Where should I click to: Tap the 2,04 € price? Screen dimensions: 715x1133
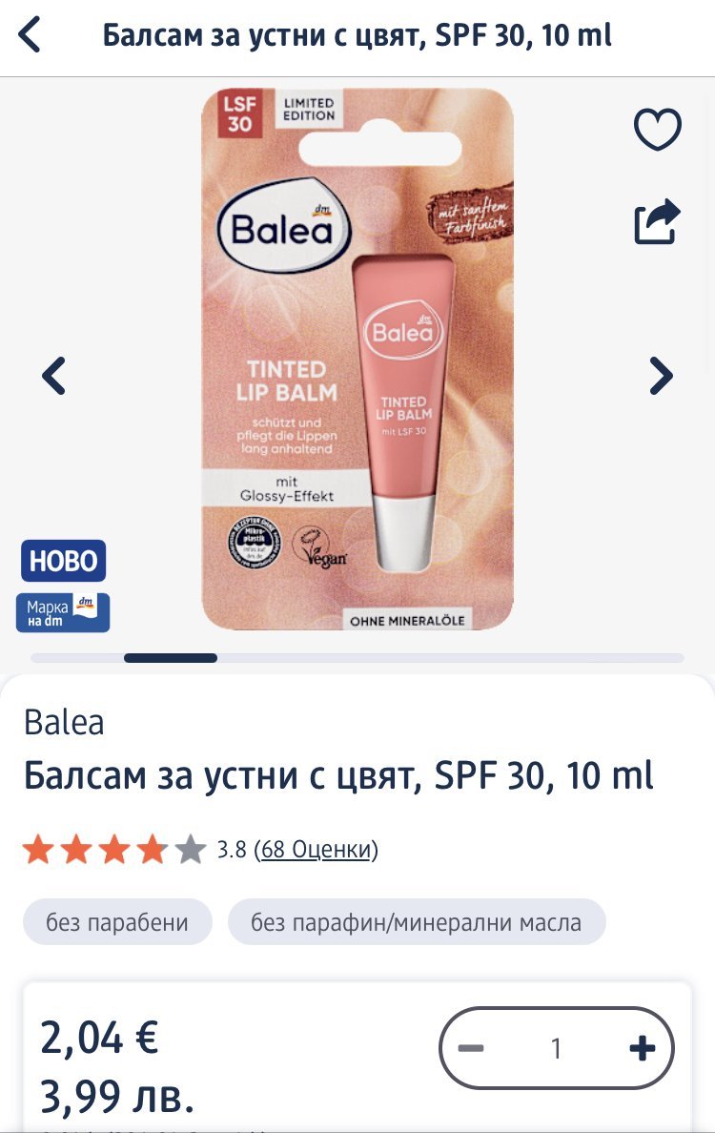coord(99,1038)
